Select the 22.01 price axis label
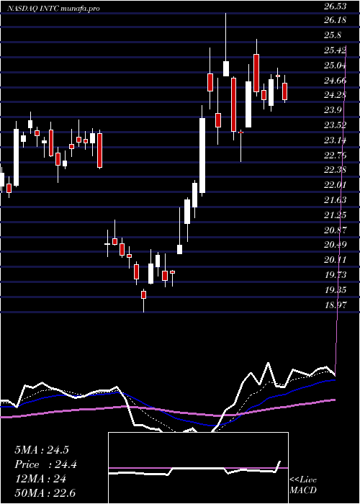Viewport: 360px width, 504px height. click(335, 185)
